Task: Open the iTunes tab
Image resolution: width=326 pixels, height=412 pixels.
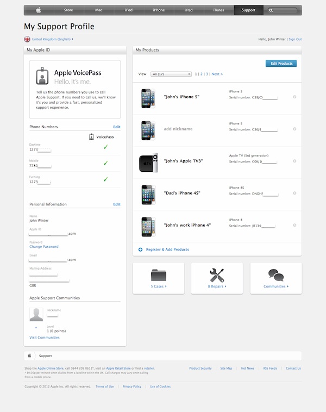Action: [218, 10]
